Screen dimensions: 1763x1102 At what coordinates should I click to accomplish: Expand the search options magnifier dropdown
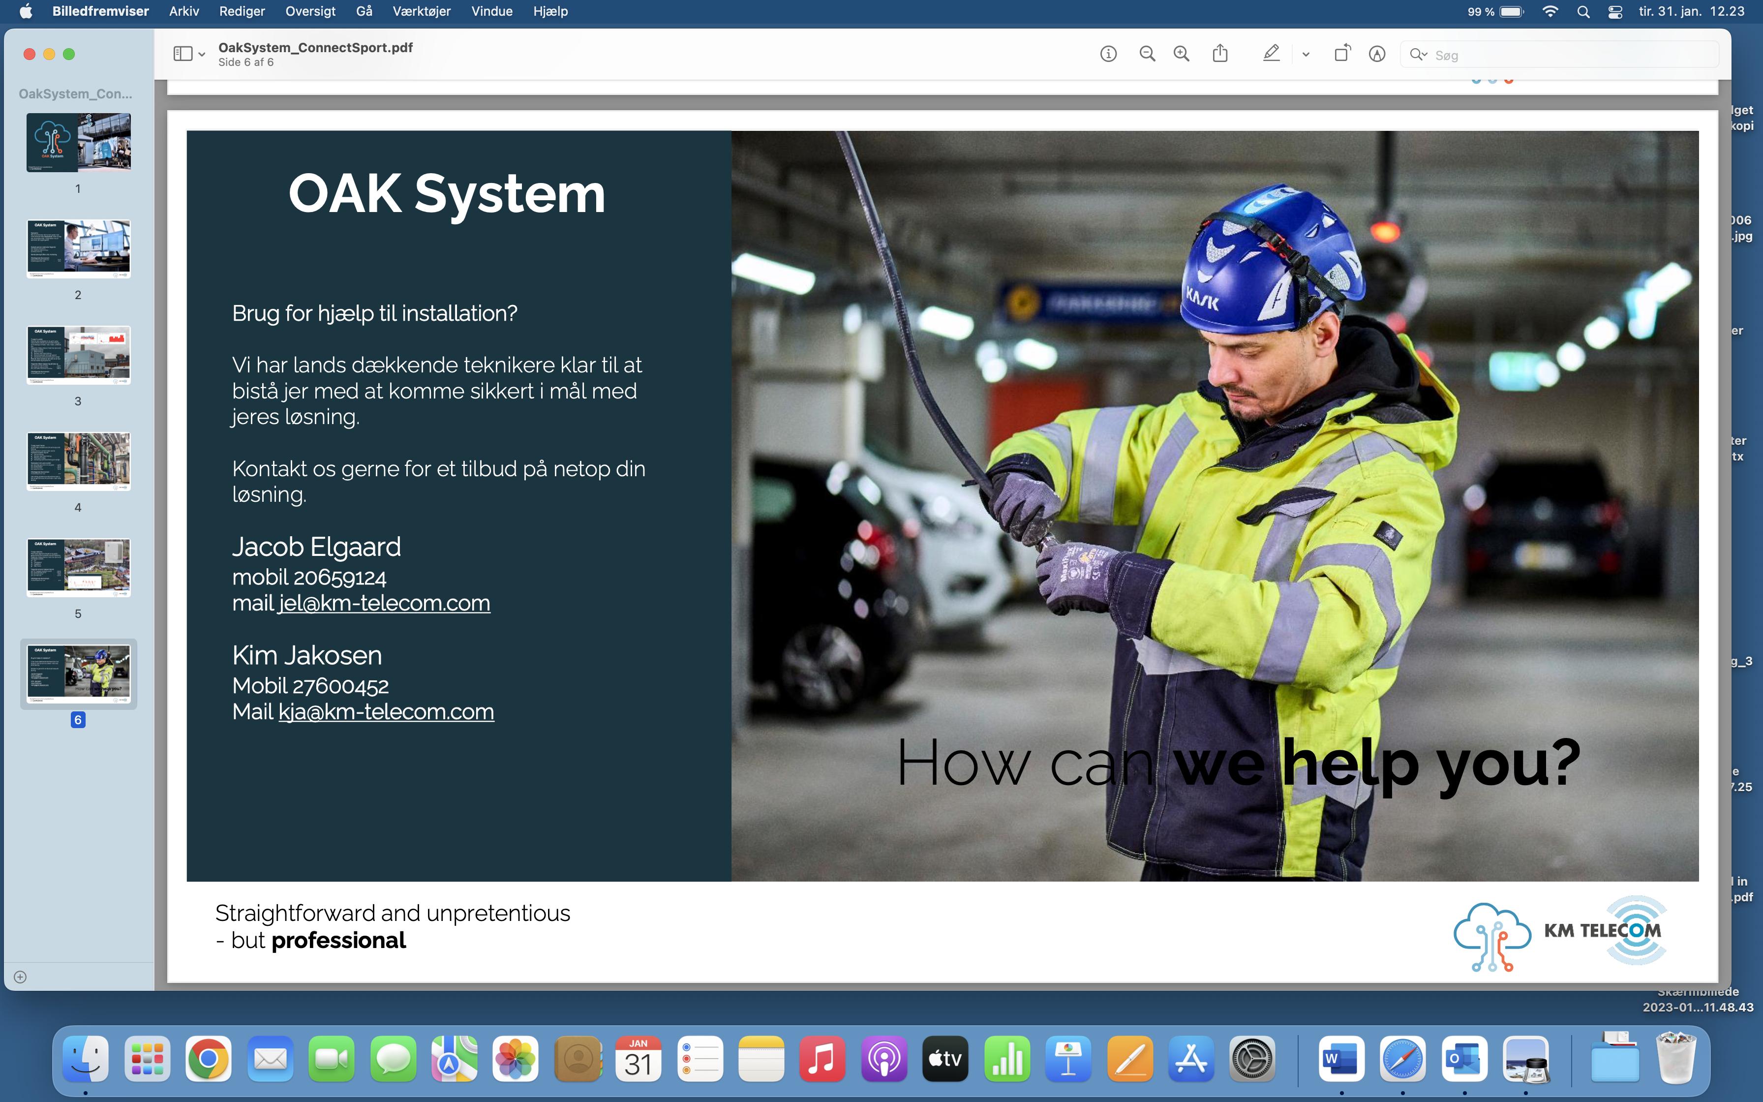click(1418, 55)
